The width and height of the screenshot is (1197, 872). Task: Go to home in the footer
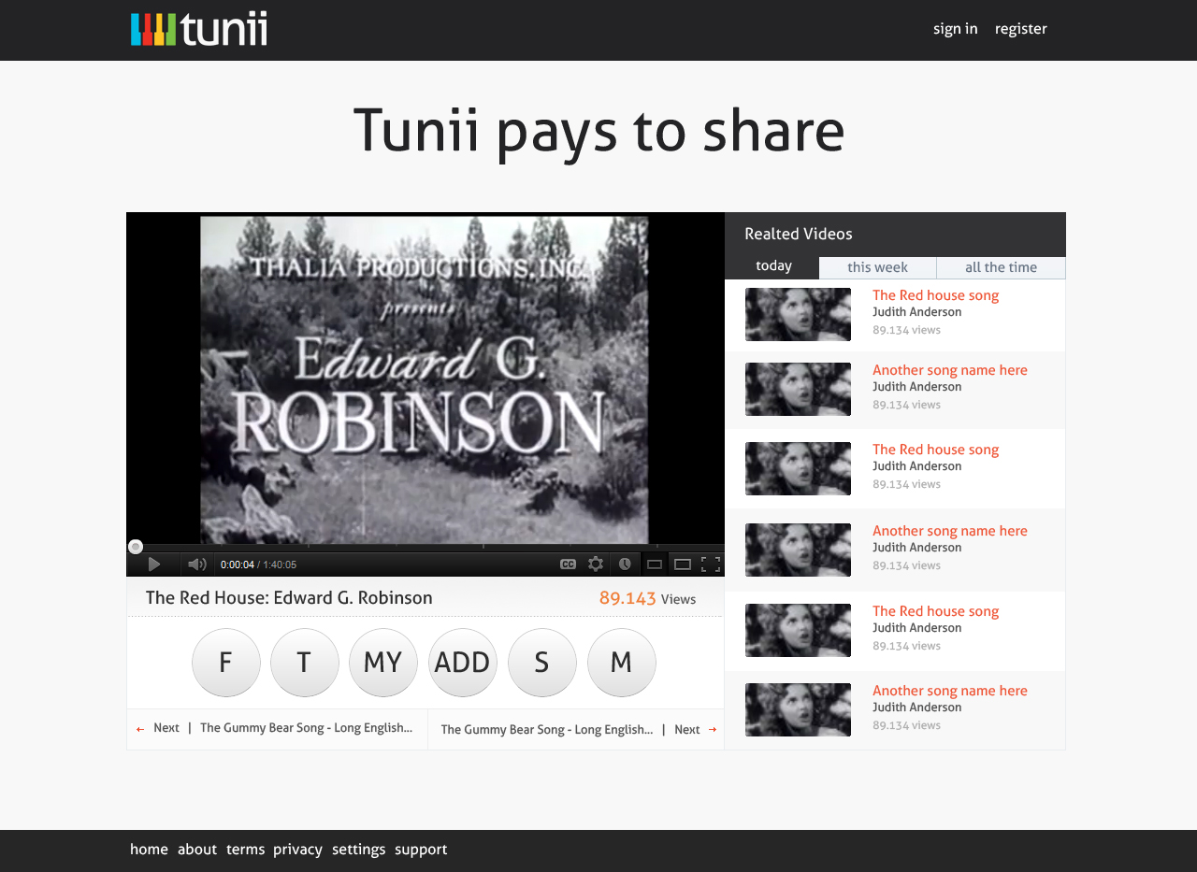(149, 850)
